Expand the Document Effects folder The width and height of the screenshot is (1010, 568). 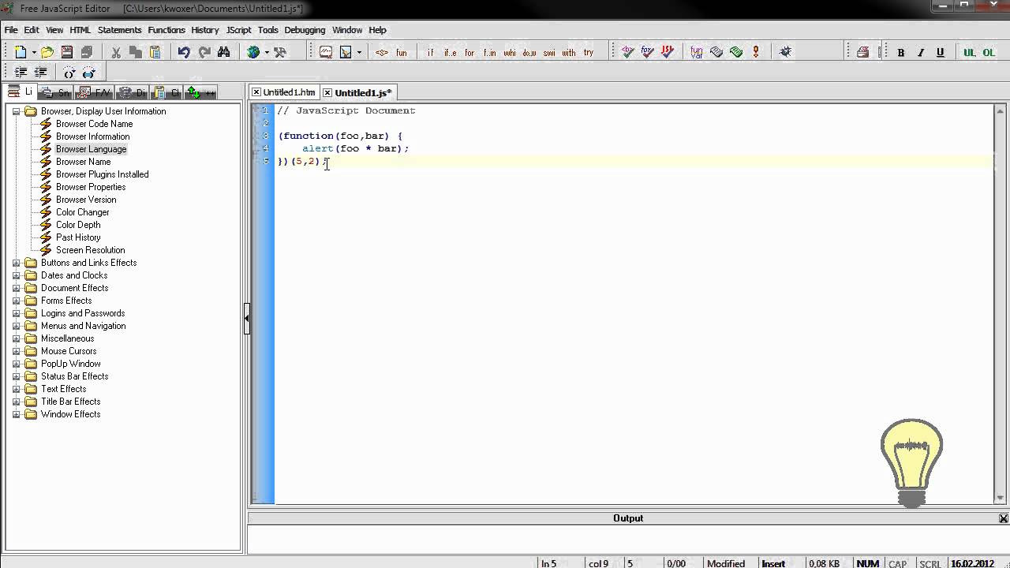[16, 288]
